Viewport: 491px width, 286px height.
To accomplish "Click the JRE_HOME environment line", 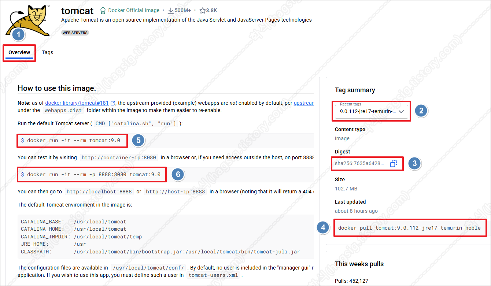I will pos(53,244).
